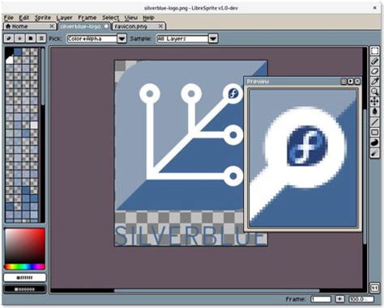Screen dimensions: 384x308
Task: Click the All Layers combo box
Action: click(x=183, y=39)
